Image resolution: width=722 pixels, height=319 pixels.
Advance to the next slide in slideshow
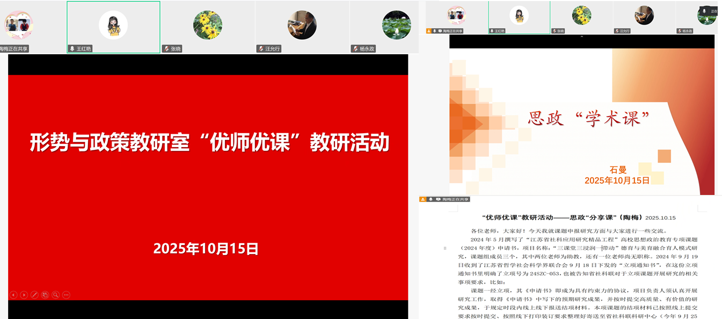pyautogui.click(x=24, y=295)
